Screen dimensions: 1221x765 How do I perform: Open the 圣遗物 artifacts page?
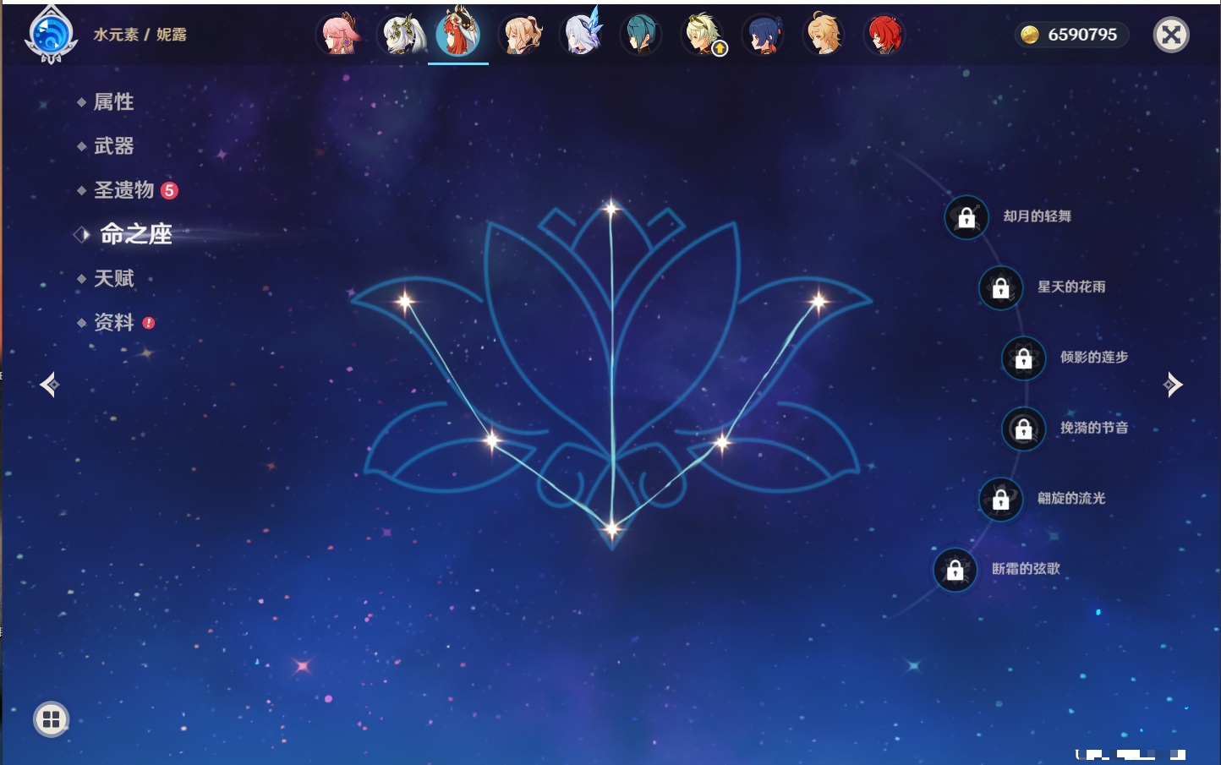pos(124,190)
